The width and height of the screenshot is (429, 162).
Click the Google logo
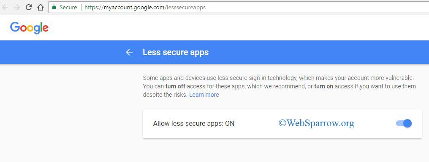pos(29,28)
